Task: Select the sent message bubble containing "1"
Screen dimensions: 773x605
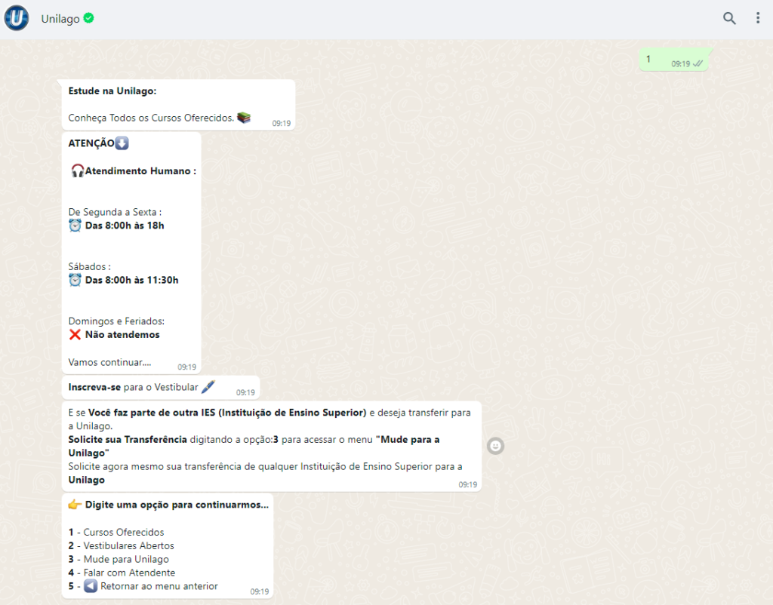Action: pyautogui.click(x=673, y=60)
